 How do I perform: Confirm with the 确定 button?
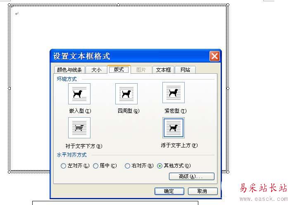[169, 191]
